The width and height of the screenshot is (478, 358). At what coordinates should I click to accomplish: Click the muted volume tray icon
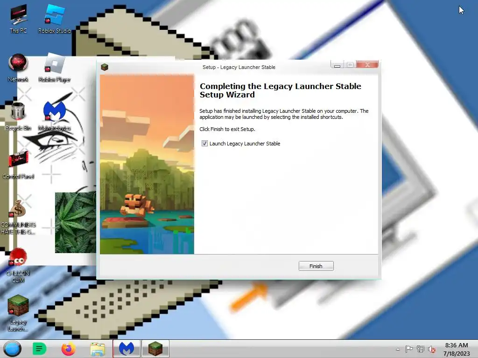(x=432, y=349)
